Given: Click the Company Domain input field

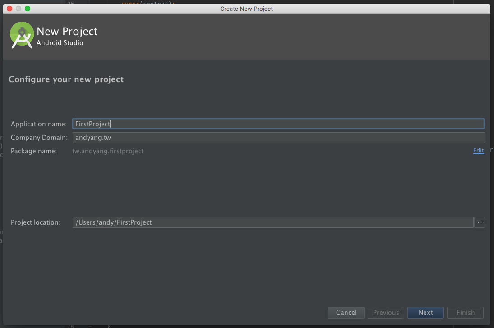Looking at the screenshot, I should pyautogui.click(x=278, y=137).
